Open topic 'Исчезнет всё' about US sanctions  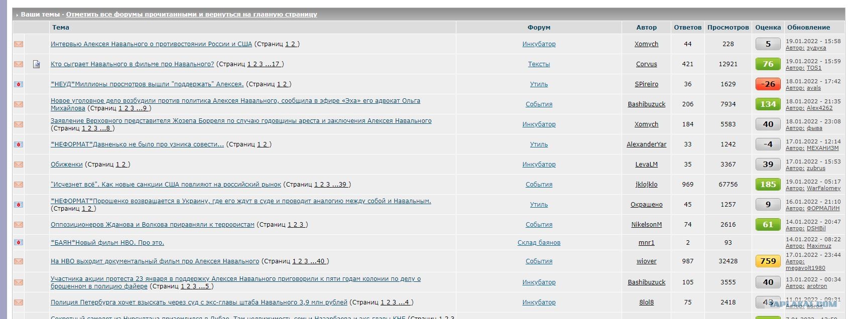(x=166, y=185)
